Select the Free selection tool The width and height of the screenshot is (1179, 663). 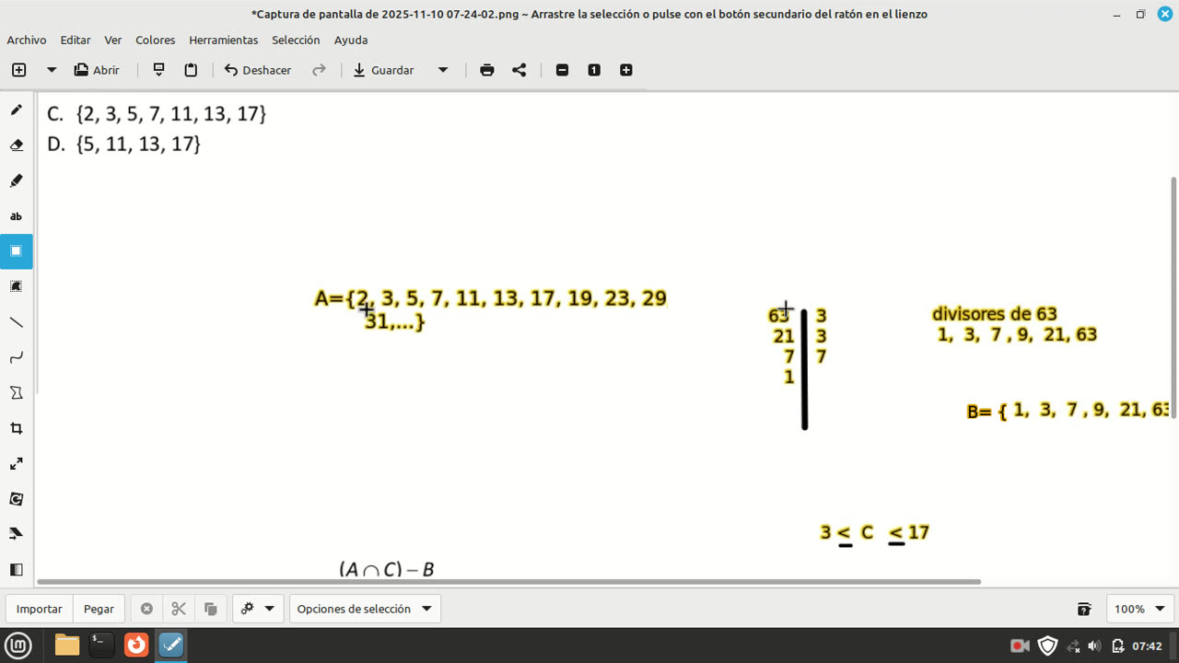[16, 286]
